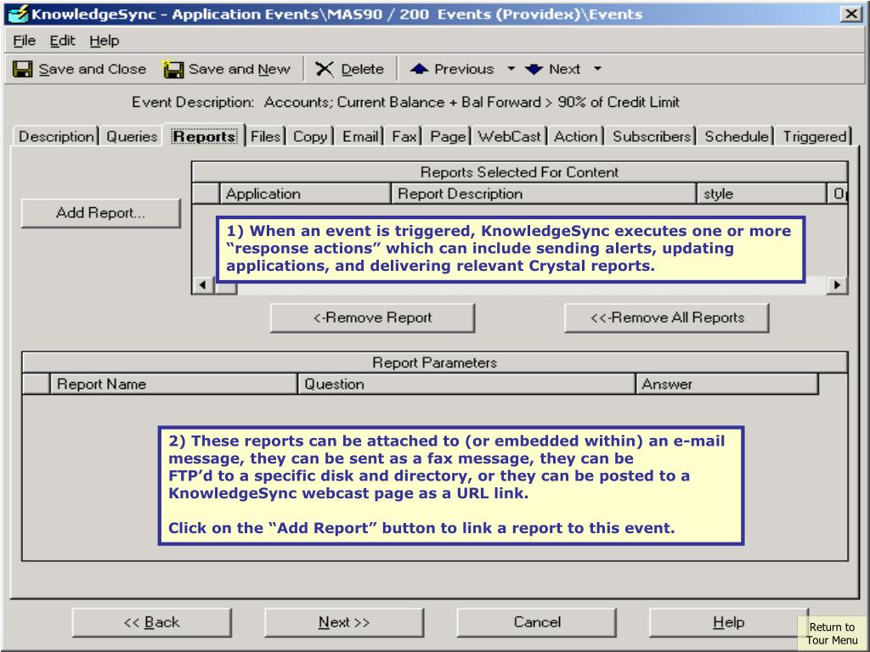Switch to the Description tab
The width and height of the screenshot is (870, 652).
(x=56, y=137)
